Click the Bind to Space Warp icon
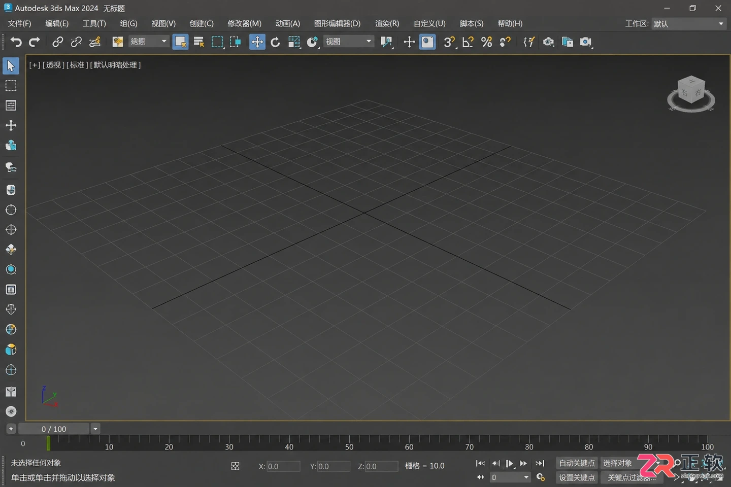The width and height of the screenshot is (731, 487). tap(95, 42)
